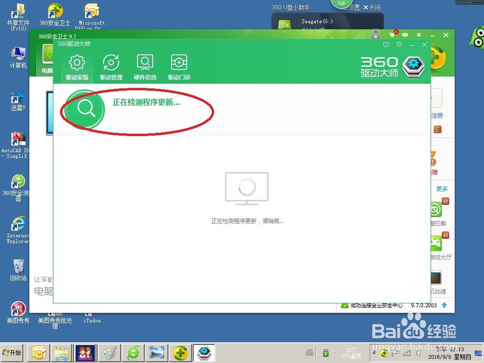
Task: Select Seagate (G:) drive entry
Action: point(317,21)
